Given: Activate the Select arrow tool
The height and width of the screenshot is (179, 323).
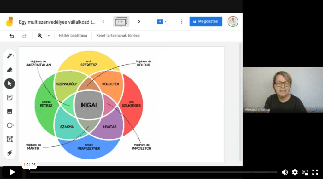Looking at the screenshot, I should [9, 84].
